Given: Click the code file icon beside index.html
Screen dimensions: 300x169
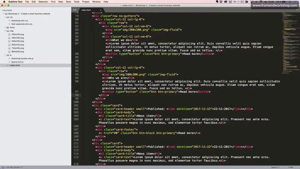Looking at the screenshot, I should 8,65.
